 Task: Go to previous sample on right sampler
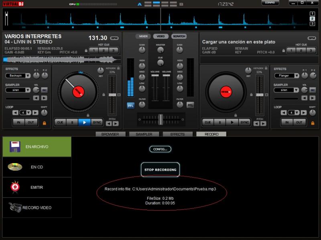pos(305,98)
